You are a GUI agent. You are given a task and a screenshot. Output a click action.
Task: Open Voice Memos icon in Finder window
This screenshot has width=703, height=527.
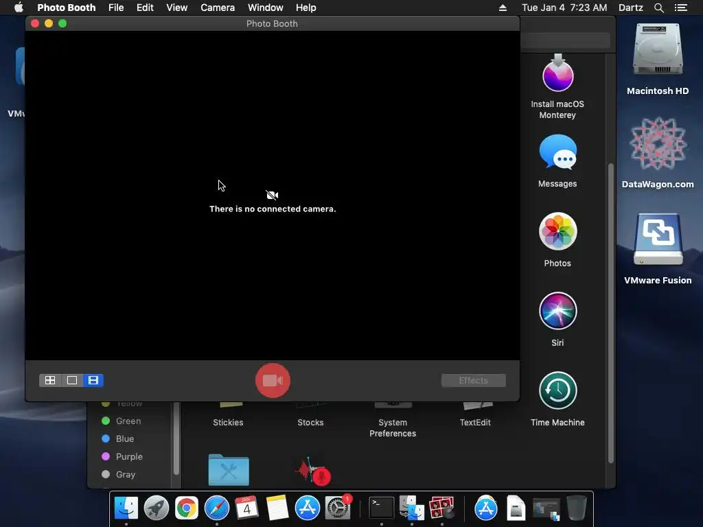(312, 471)
